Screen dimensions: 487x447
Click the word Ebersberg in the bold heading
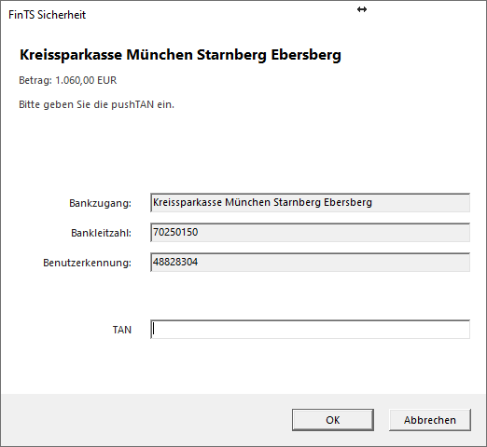point(306,55)
